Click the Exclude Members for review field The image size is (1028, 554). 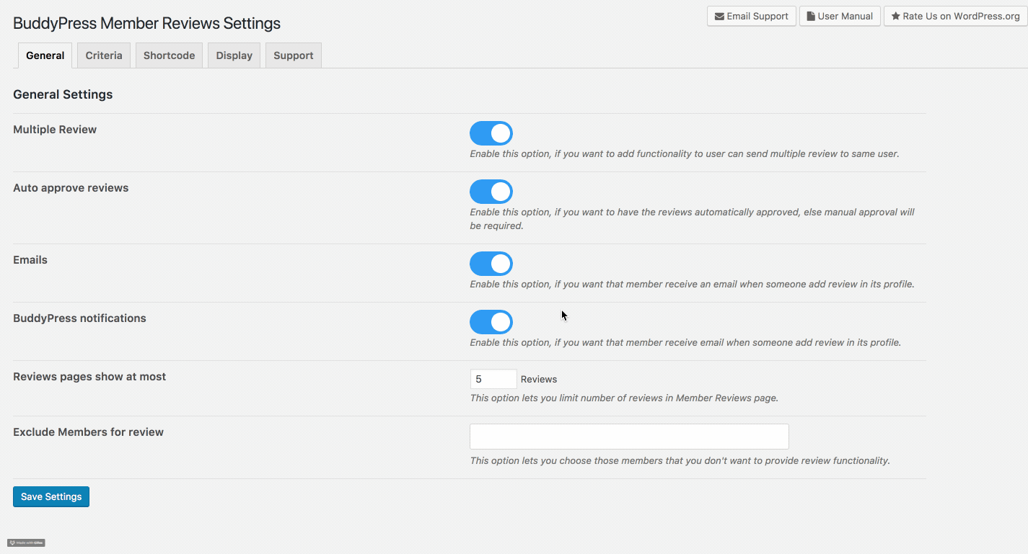click(x=629, y=437)
